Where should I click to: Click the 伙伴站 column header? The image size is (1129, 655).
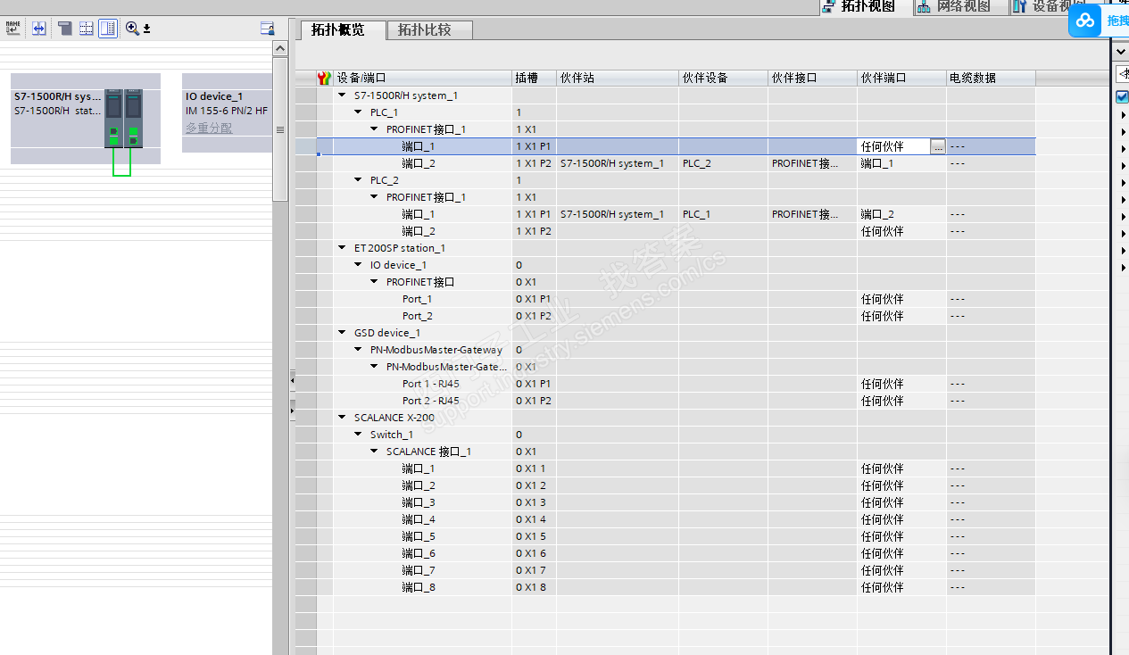coord(618,79)
